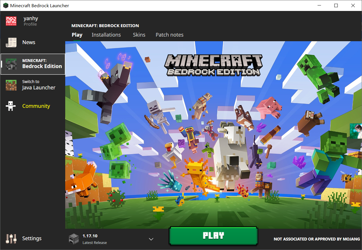The width and height of the screenshot is (362, 250).
Task: Click the Bedrock Edition sidebar label
Action: point(42,64)
